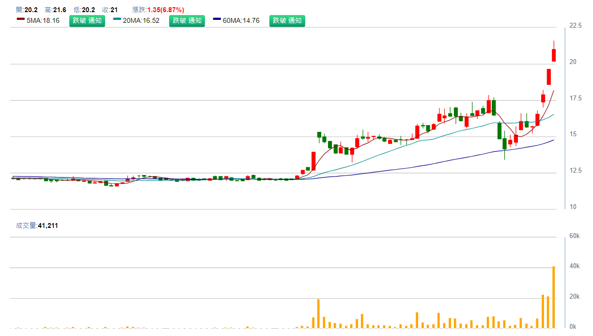593x336 pixels.
Task: Click the 20MA:16.52 legend label
Action: tap(141, 20)
